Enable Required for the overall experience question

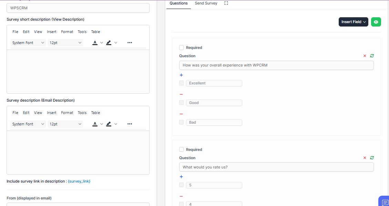pyautogui.click(x=182, y=48)
